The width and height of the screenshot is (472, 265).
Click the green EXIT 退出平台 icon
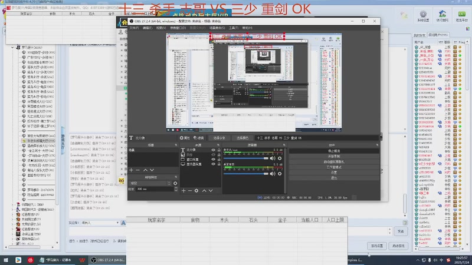coord(462,16)
